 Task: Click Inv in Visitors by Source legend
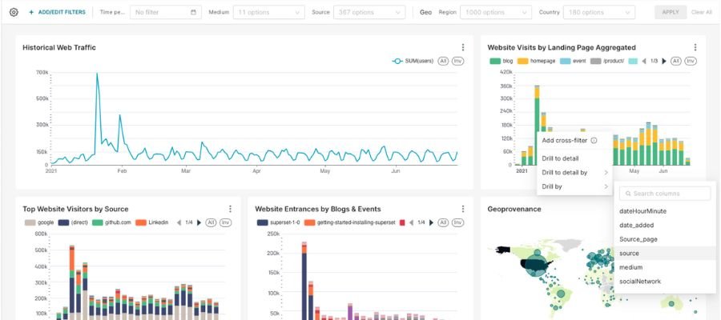(x=225, y=222)
